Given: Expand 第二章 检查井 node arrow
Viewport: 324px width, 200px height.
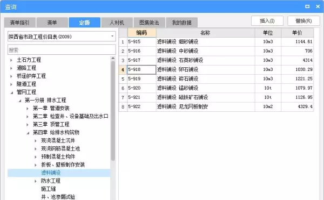Looking at the screenshot, I should click(28, 117).
